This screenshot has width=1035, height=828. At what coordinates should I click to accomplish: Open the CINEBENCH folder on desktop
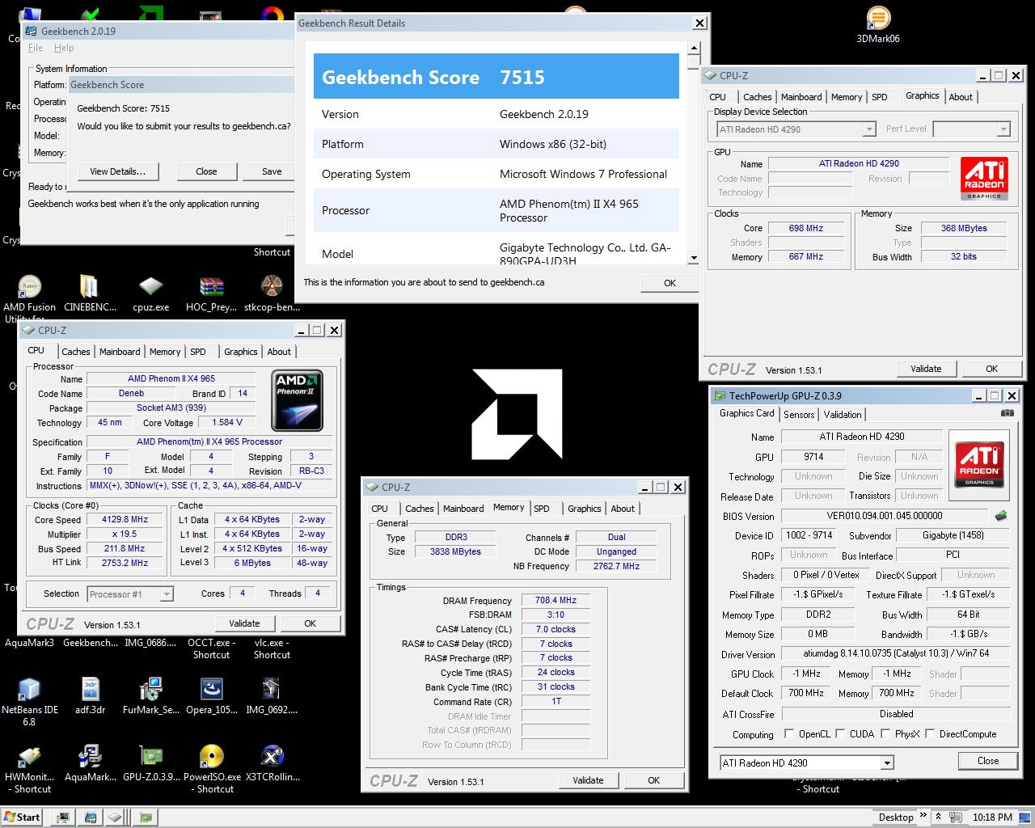tap(89, 287)
